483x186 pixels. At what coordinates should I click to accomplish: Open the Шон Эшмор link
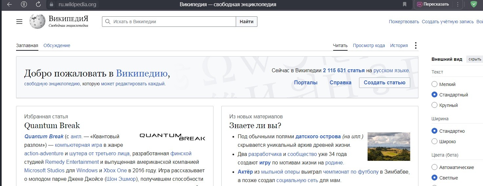pyautogui.click(x=121, y=179)
